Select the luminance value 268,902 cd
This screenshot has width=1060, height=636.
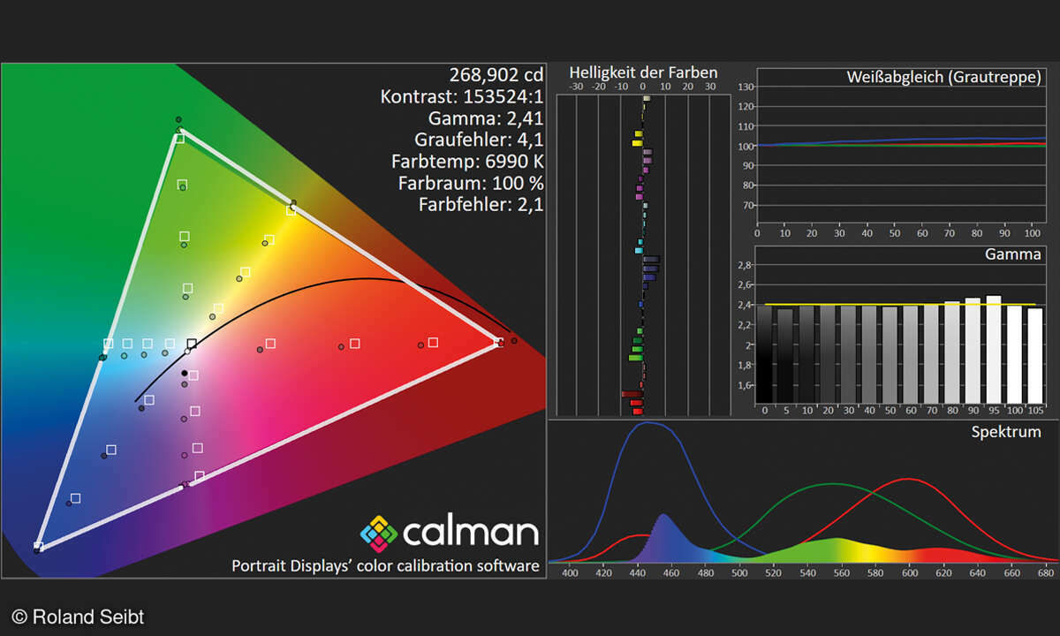tap(496, 73)
